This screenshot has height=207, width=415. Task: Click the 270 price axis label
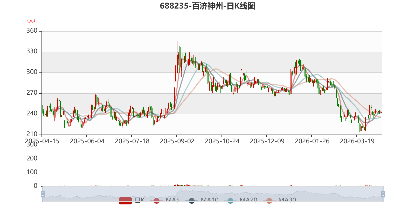[x=32, y=93]
